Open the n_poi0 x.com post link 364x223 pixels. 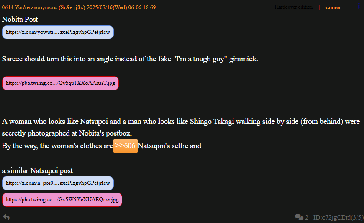(58, 183)
